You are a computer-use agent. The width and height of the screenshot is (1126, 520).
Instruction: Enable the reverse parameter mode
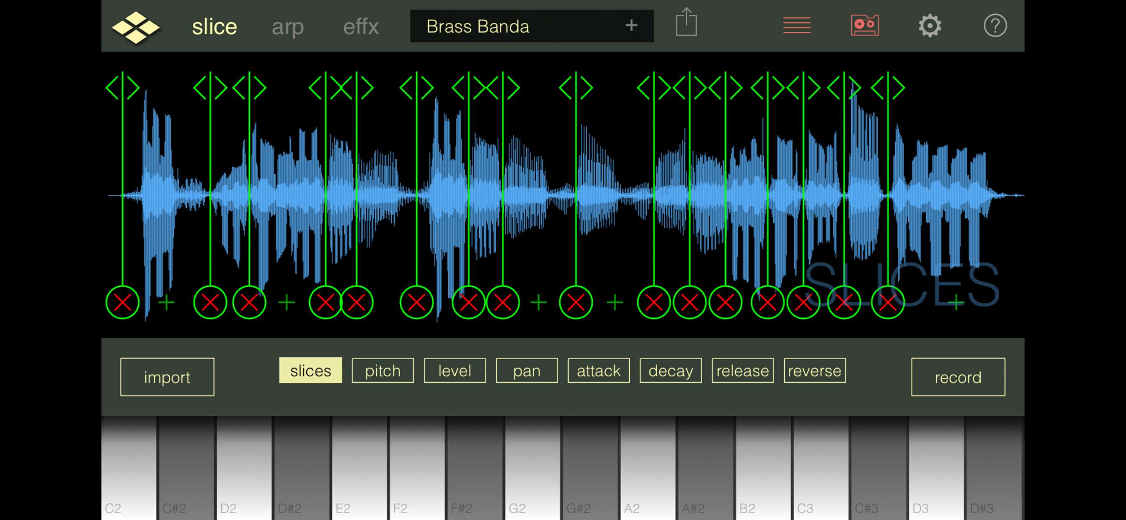tap(814, 371)
